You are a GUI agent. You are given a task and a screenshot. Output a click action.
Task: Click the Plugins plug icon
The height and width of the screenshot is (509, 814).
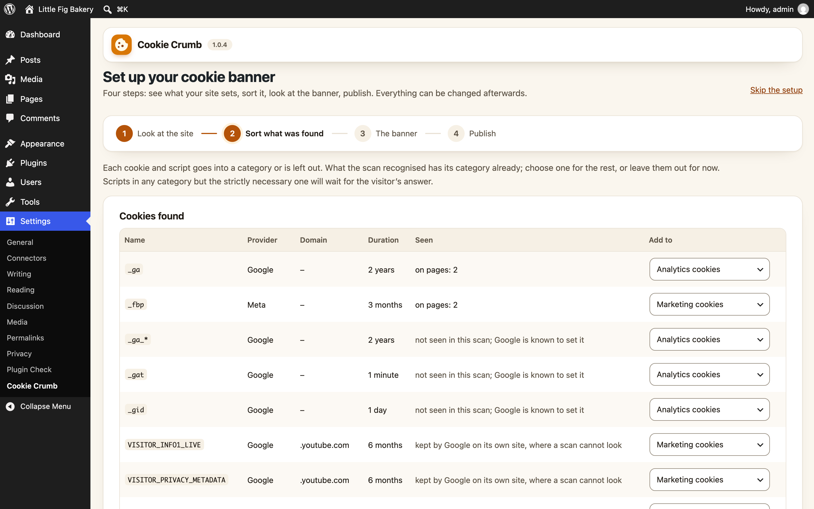[x=10, y=163]
